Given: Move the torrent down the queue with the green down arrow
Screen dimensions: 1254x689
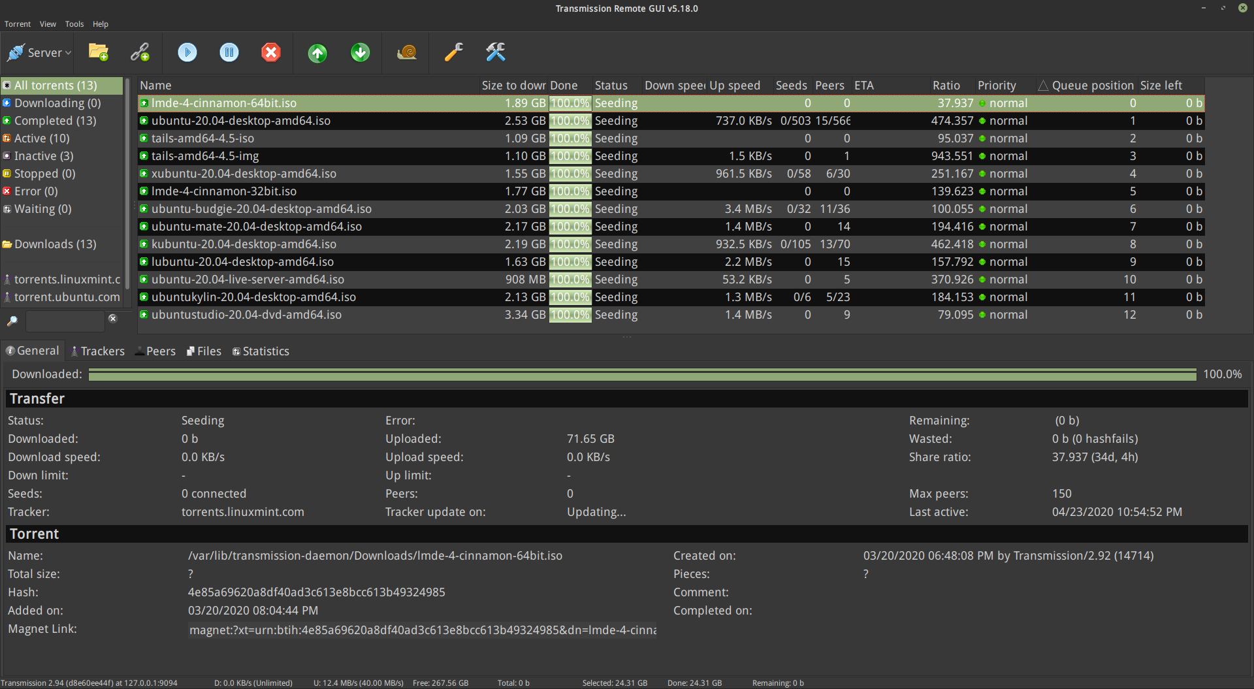Looking at the screenshot, I should coord(361,52).
